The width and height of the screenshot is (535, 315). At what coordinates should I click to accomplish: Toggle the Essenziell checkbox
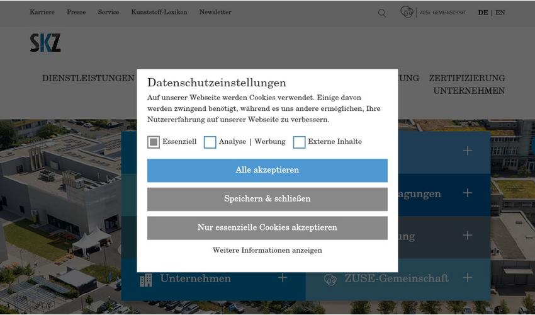pos(154,142)
